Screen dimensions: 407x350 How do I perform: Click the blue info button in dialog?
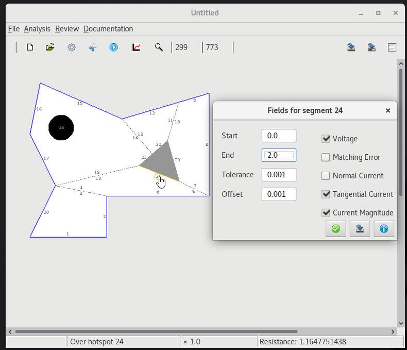click(383, 228)
